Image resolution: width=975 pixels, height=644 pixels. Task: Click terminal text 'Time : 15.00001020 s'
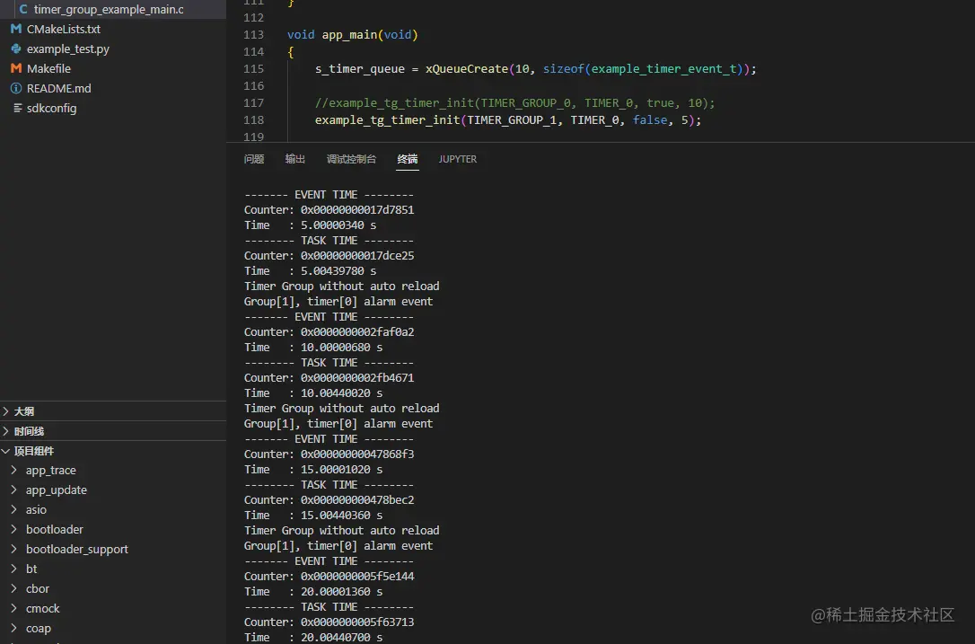click(313, 470)
